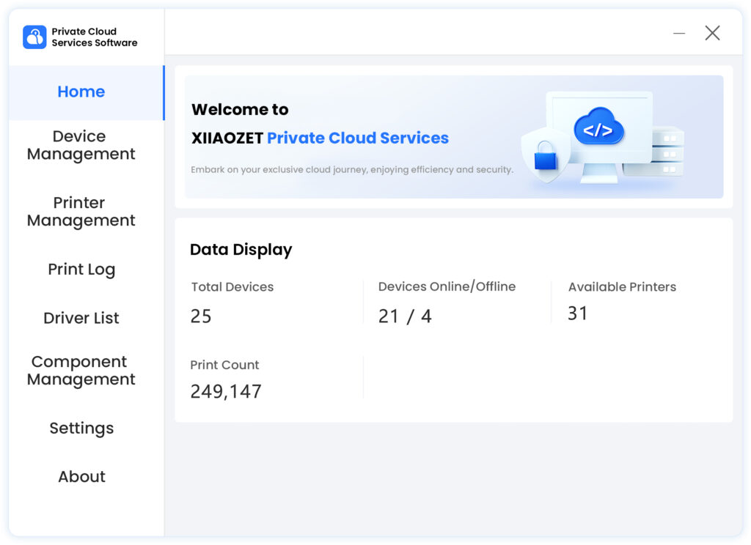Click the shield with padlock icon
751x545 pixels.
click(x=546, y=155)
